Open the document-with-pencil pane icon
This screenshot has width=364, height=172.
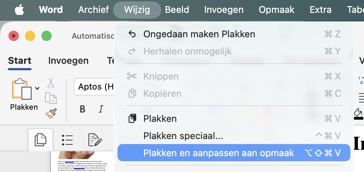click(95, 140)
